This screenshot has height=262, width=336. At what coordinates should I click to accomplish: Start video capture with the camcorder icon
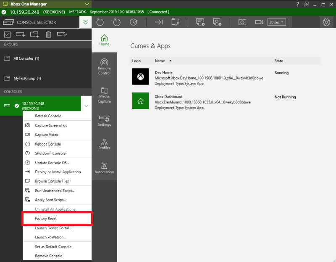(259, 22)
